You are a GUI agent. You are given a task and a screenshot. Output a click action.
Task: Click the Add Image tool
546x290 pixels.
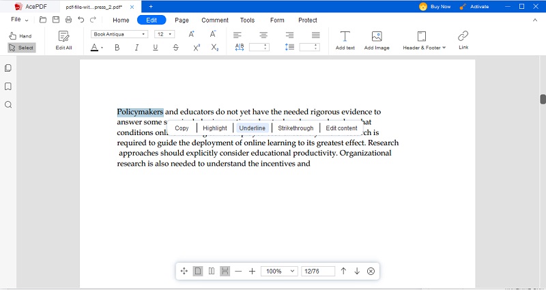(x=377, y=40)
